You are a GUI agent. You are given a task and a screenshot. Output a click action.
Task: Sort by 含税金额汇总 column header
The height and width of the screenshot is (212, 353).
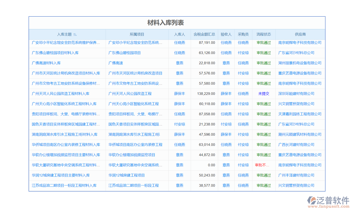(x=204, y=35)
